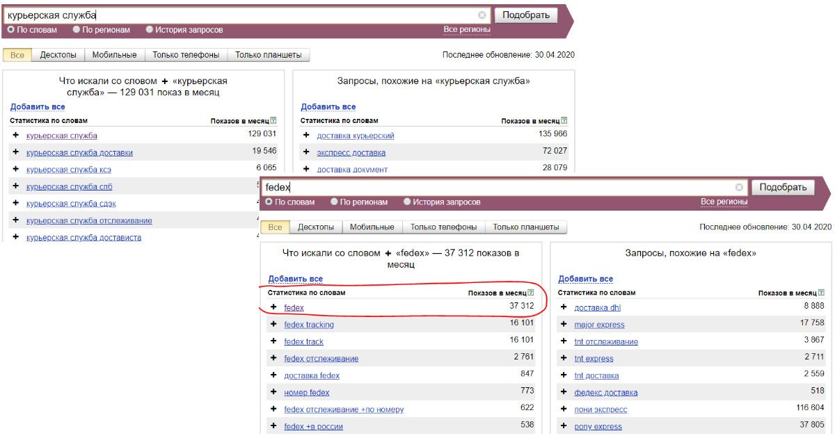Add «курьерская служба доставки» with its plus icon
This screenshot has height=438, width=835.
16,152
